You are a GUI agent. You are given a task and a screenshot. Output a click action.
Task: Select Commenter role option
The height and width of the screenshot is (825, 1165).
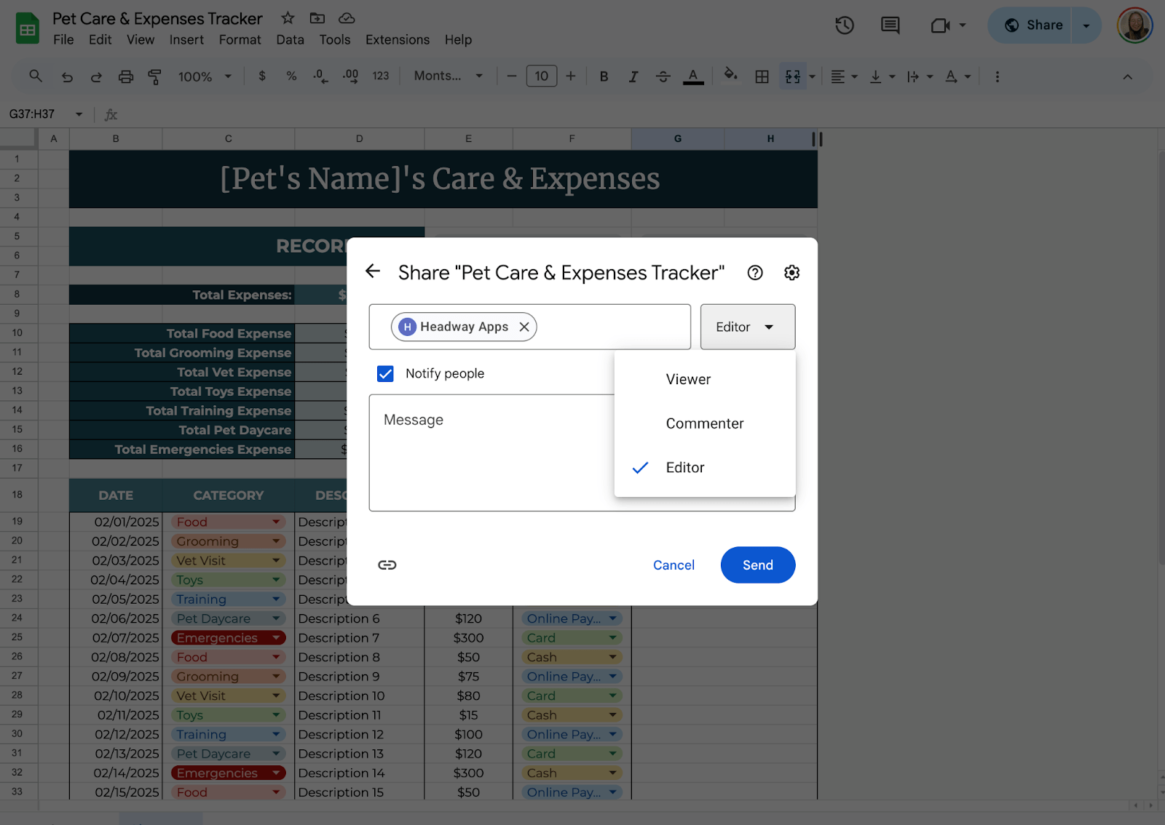pyautogui.click(x=704, y=423)
